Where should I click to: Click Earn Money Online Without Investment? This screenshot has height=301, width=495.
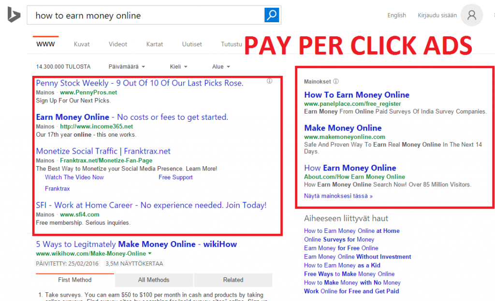click(357, 257)
